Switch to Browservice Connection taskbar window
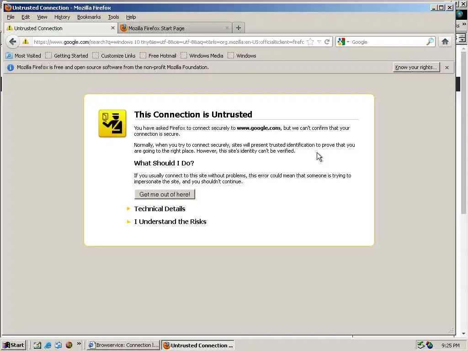Screen dimensions: 468x351 pos(123,345)
